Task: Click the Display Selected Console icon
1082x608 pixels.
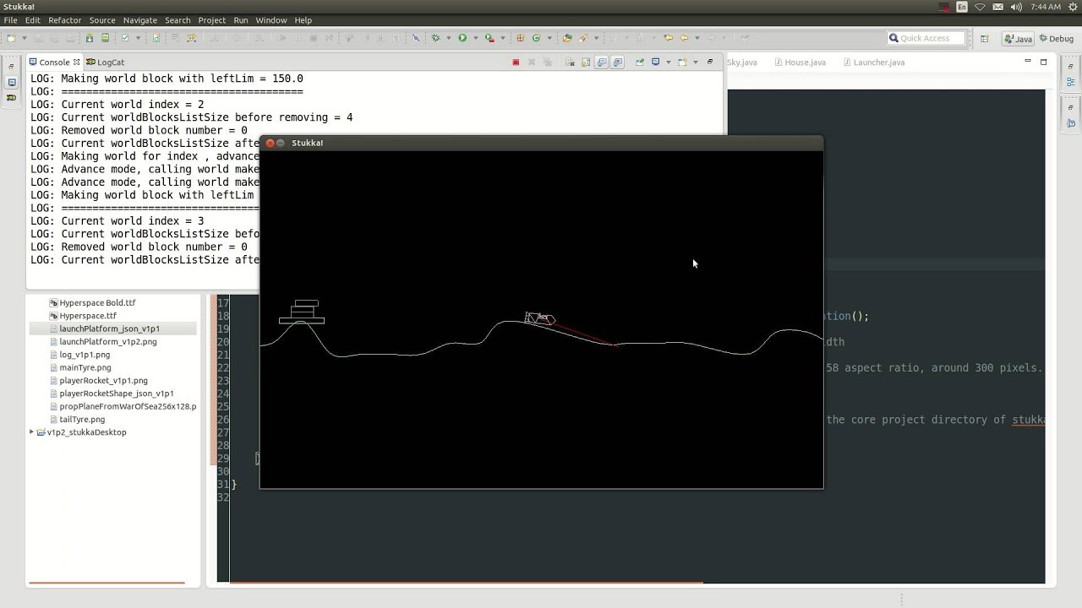Action: coord(655,62)
